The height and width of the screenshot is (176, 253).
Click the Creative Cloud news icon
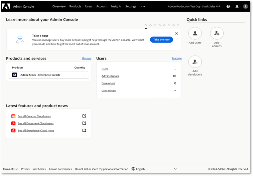13,116
